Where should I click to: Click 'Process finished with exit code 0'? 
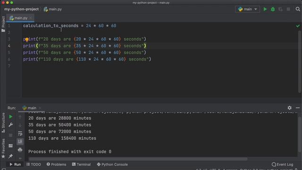click(x=70, y=152)
